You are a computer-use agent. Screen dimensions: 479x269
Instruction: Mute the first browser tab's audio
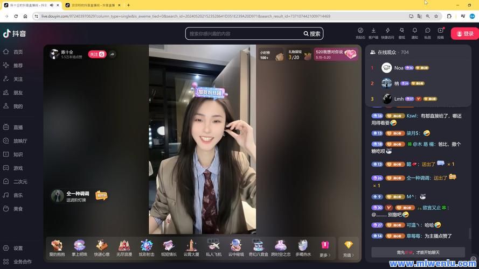tap(52, 5)
